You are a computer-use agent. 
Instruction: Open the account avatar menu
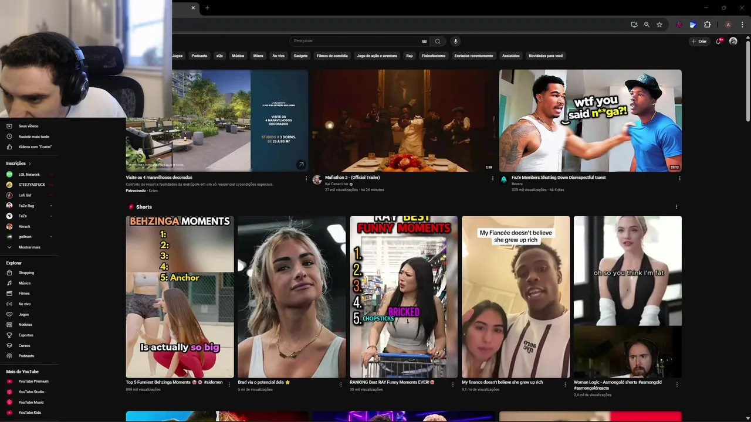(733, 41)
